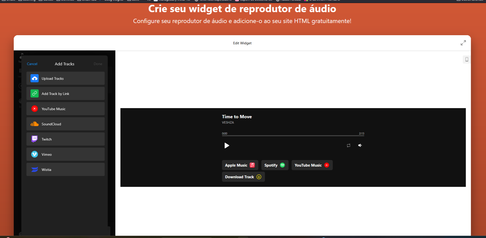Select YouTube Music as track source

pos(66,109)
